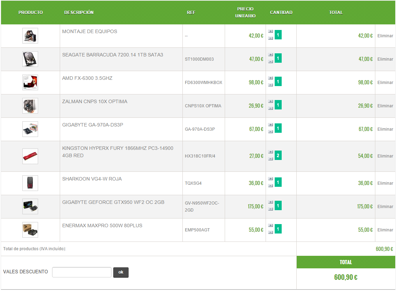Open SHARKOON VG4-W ROJA description

pyautogui.click(x=92, y=179)
